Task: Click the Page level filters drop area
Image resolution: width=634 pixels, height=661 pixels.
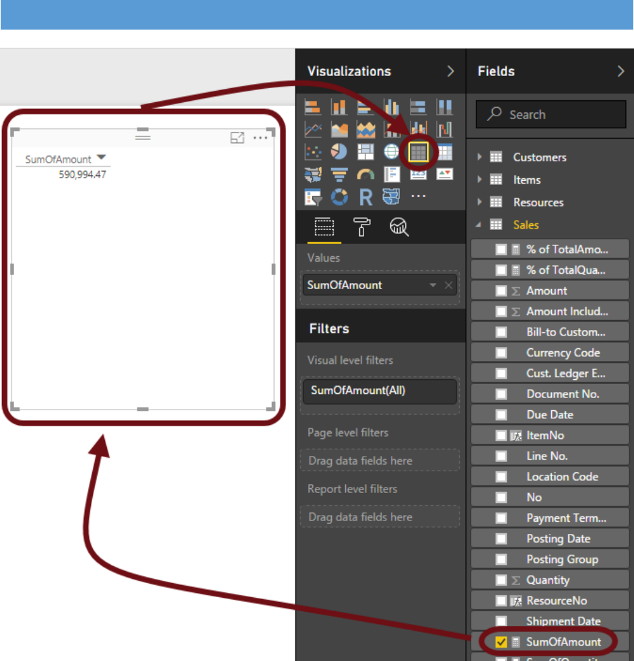Action: pos(380,461)
